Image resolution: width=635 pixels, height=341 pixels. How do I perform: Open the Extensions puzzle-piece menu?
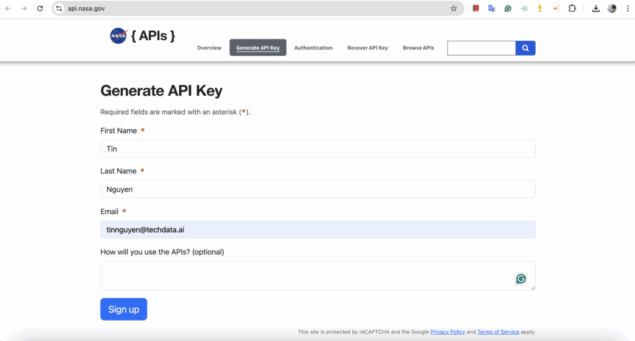pos(572,9)
